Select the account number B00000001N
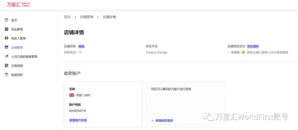298x130 pixels. click(78, 111)
